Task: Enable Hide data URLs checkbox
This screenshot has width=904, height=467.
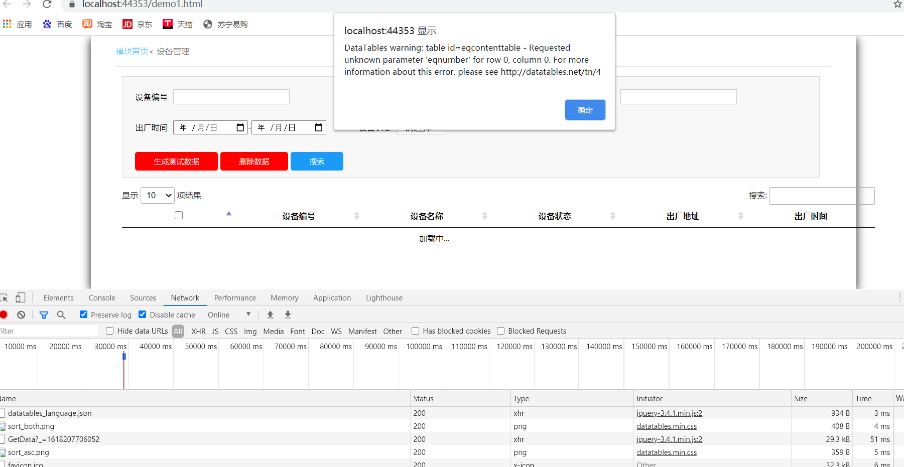Action: pos(110,331)
